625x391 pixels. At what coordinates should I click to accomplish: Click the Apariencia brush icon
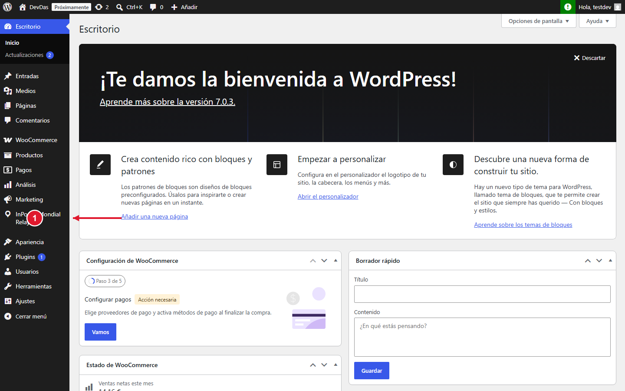[x=8, y=242]
